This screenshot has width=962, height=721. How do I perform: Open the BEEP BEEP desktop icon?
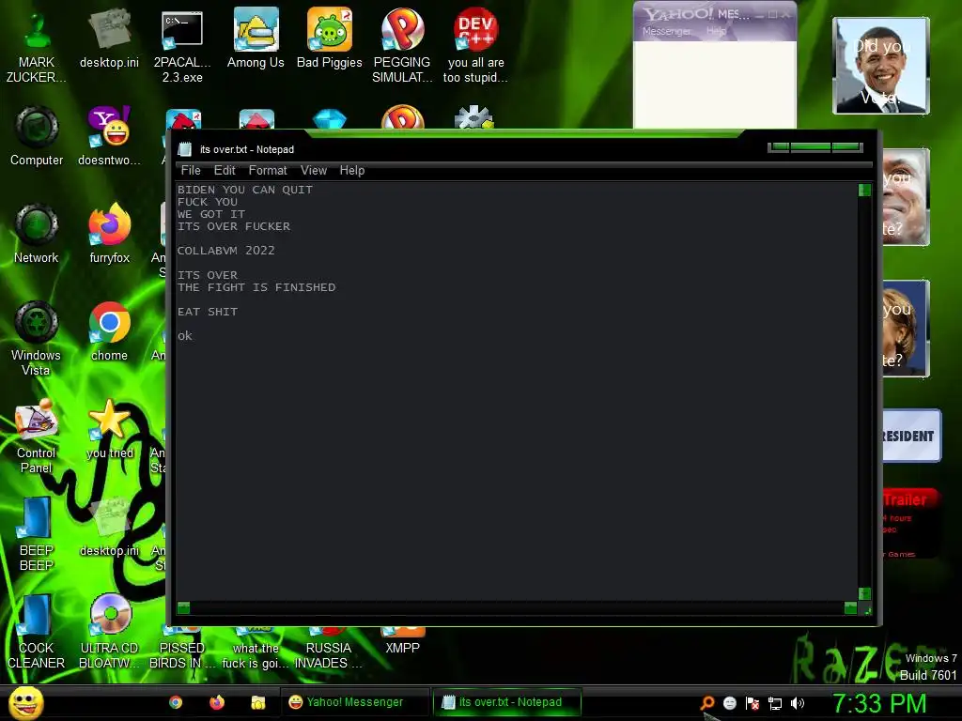(x=37, y=534)
